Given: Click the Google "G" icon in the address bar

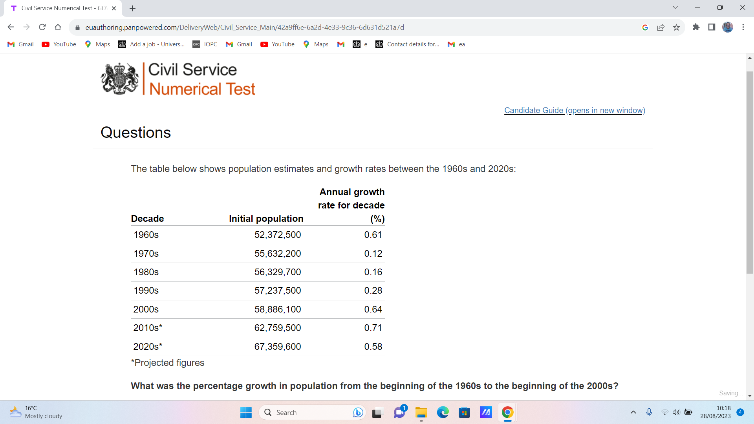Looking at the screenshot, I should point(645,27).
